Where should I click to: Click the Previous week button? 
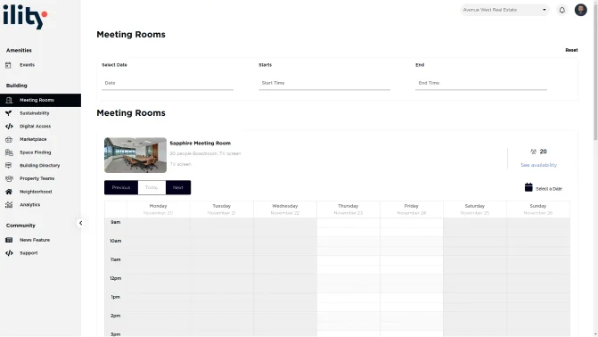pos(121,187)
